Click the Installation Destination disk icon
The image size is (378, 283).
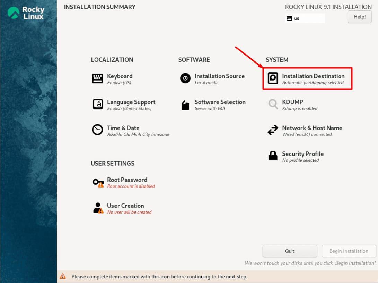point(273,78)
